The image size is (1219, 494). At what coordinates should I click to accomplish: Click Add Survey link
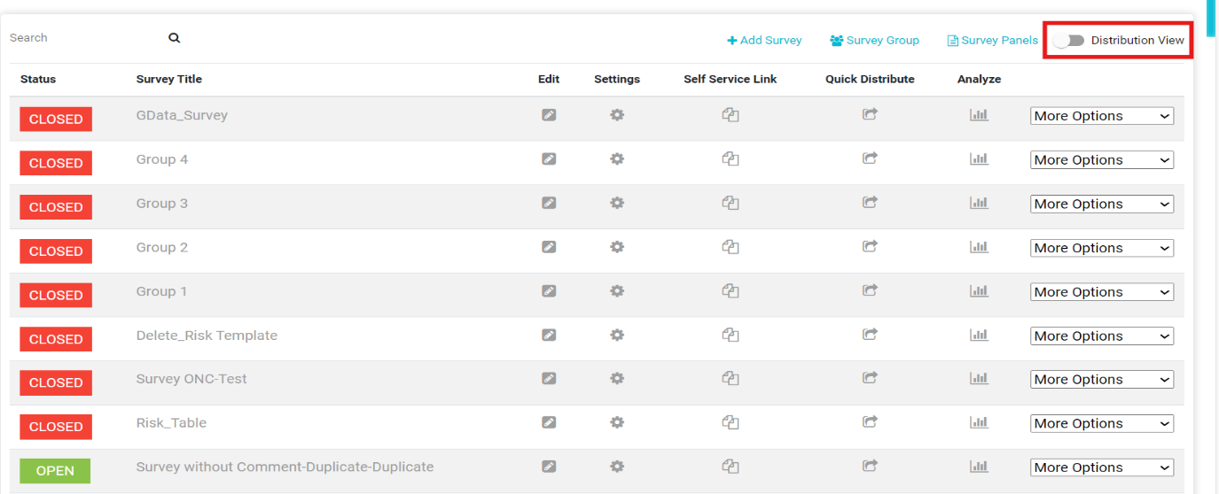(764, 41)
